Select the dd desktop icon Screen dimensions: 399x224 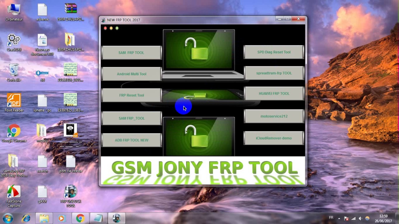coord(42,76)
